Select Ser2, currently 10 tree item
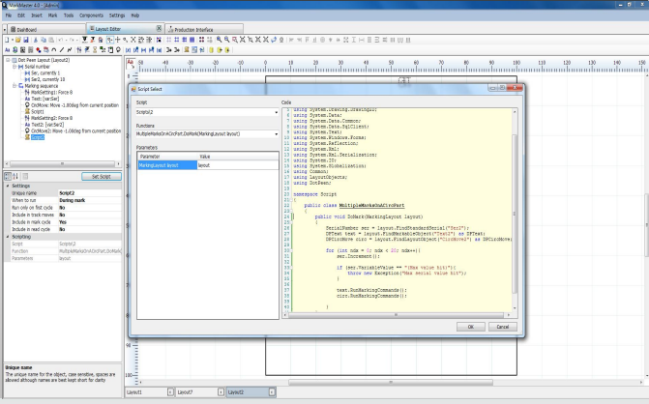649x404 pixels. [48, 79]
